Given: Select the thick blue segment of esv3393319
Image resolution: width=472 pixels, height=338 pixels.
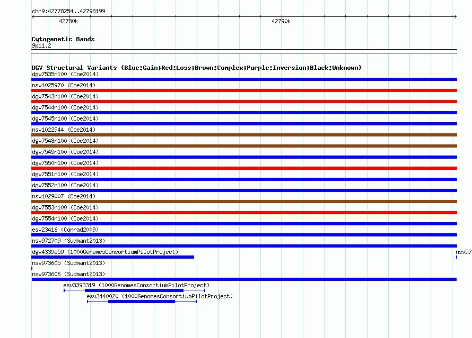Looking at the screenshot, I should pyautogui.click(x=134, y=290).
